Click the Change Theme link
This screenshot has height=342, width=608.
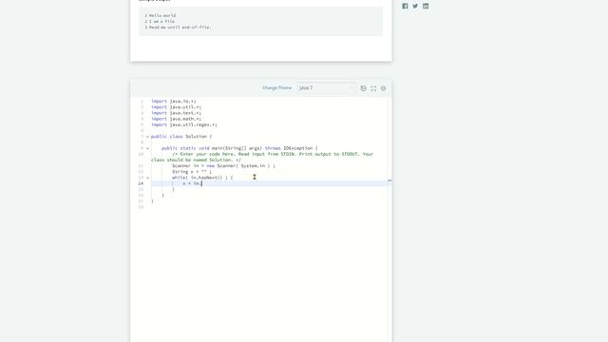pyautogui.click(x=276, y=88)
